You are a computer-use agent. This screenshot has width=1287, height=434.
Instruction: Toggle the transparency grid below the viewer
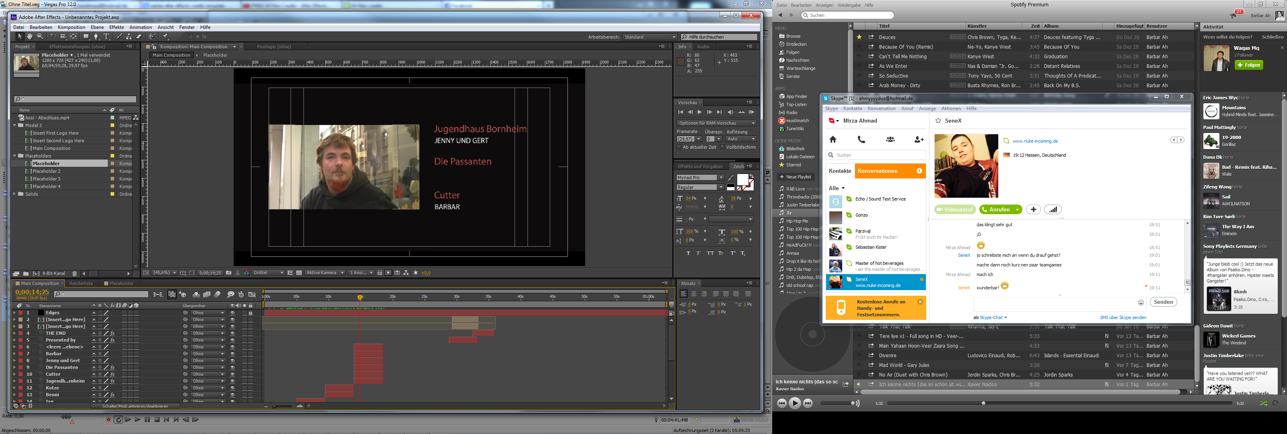tap(299, 273)
